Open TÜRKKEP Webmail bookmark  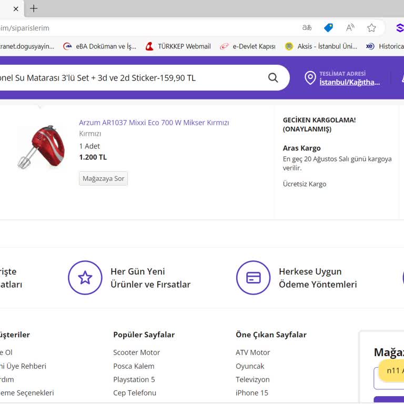[178, 46]
